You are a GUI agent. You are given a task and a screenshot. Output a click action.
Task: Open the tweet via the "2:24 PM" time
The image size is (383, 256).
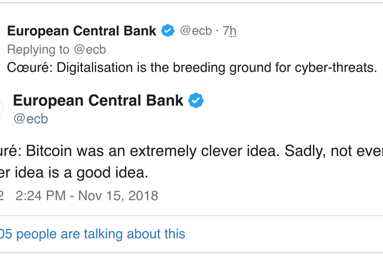coord(41,196)
